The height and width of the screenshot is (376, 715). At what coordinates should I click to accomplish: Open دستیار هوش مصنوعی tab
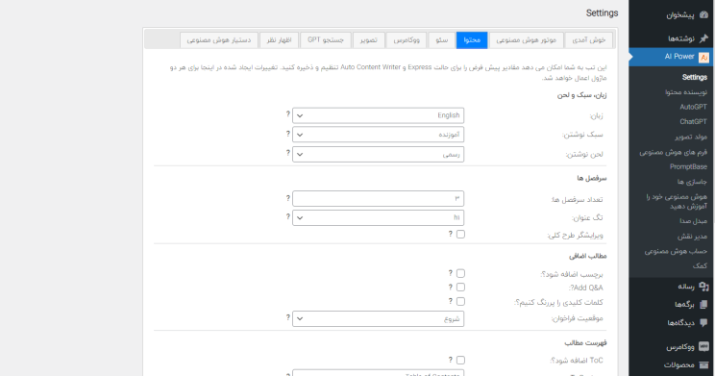tap(219, 40)
